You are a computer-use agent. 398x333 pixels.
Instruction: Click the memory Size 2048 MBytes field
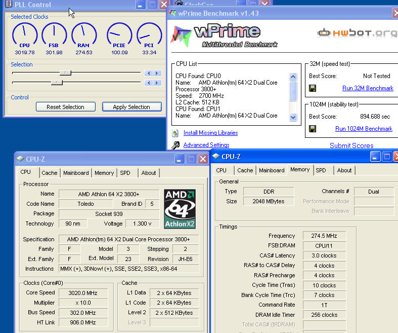click(x=269, y=201)
